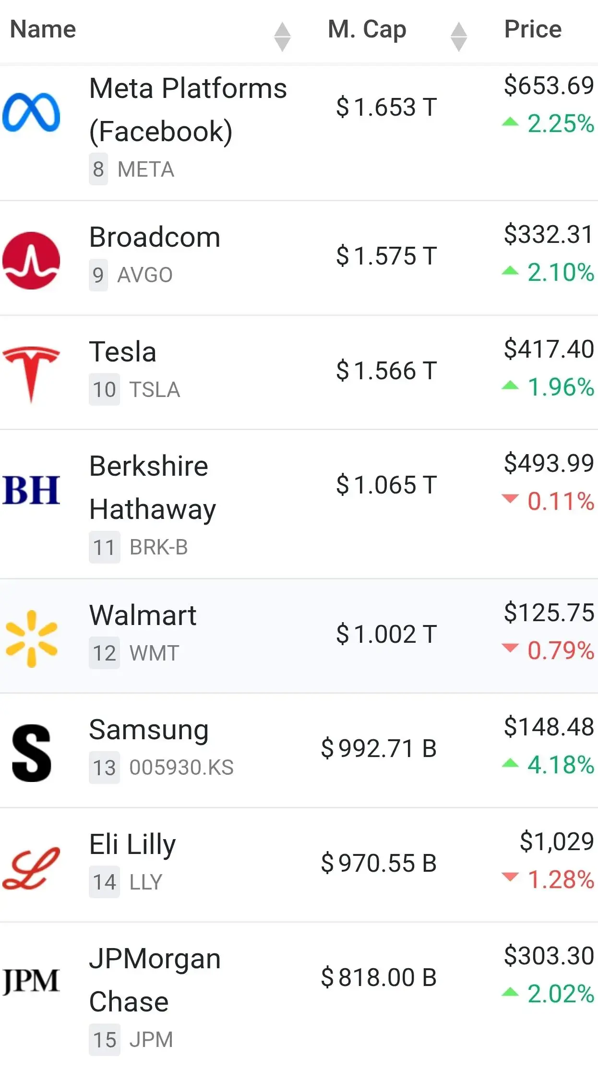Viewport: 598px width, 1070px height.
Task: Click Samsung's $148.48 share price
Action: pyautogui.click(x=549, y=726)
